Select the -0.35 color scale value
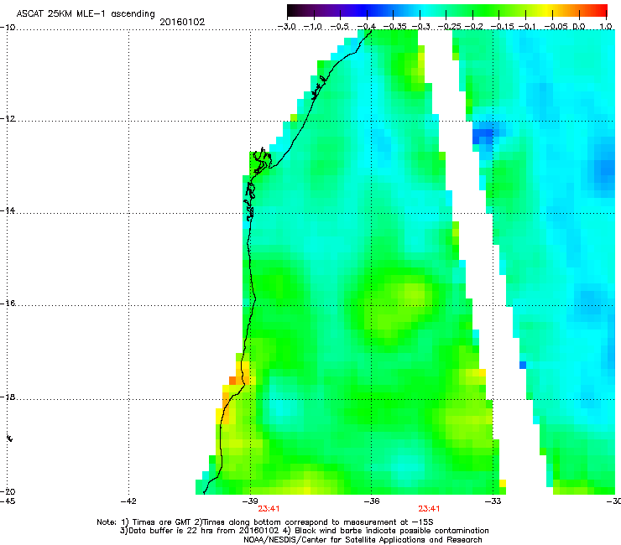The width and height of the screenshot is (621, 545). coord(394,27)
